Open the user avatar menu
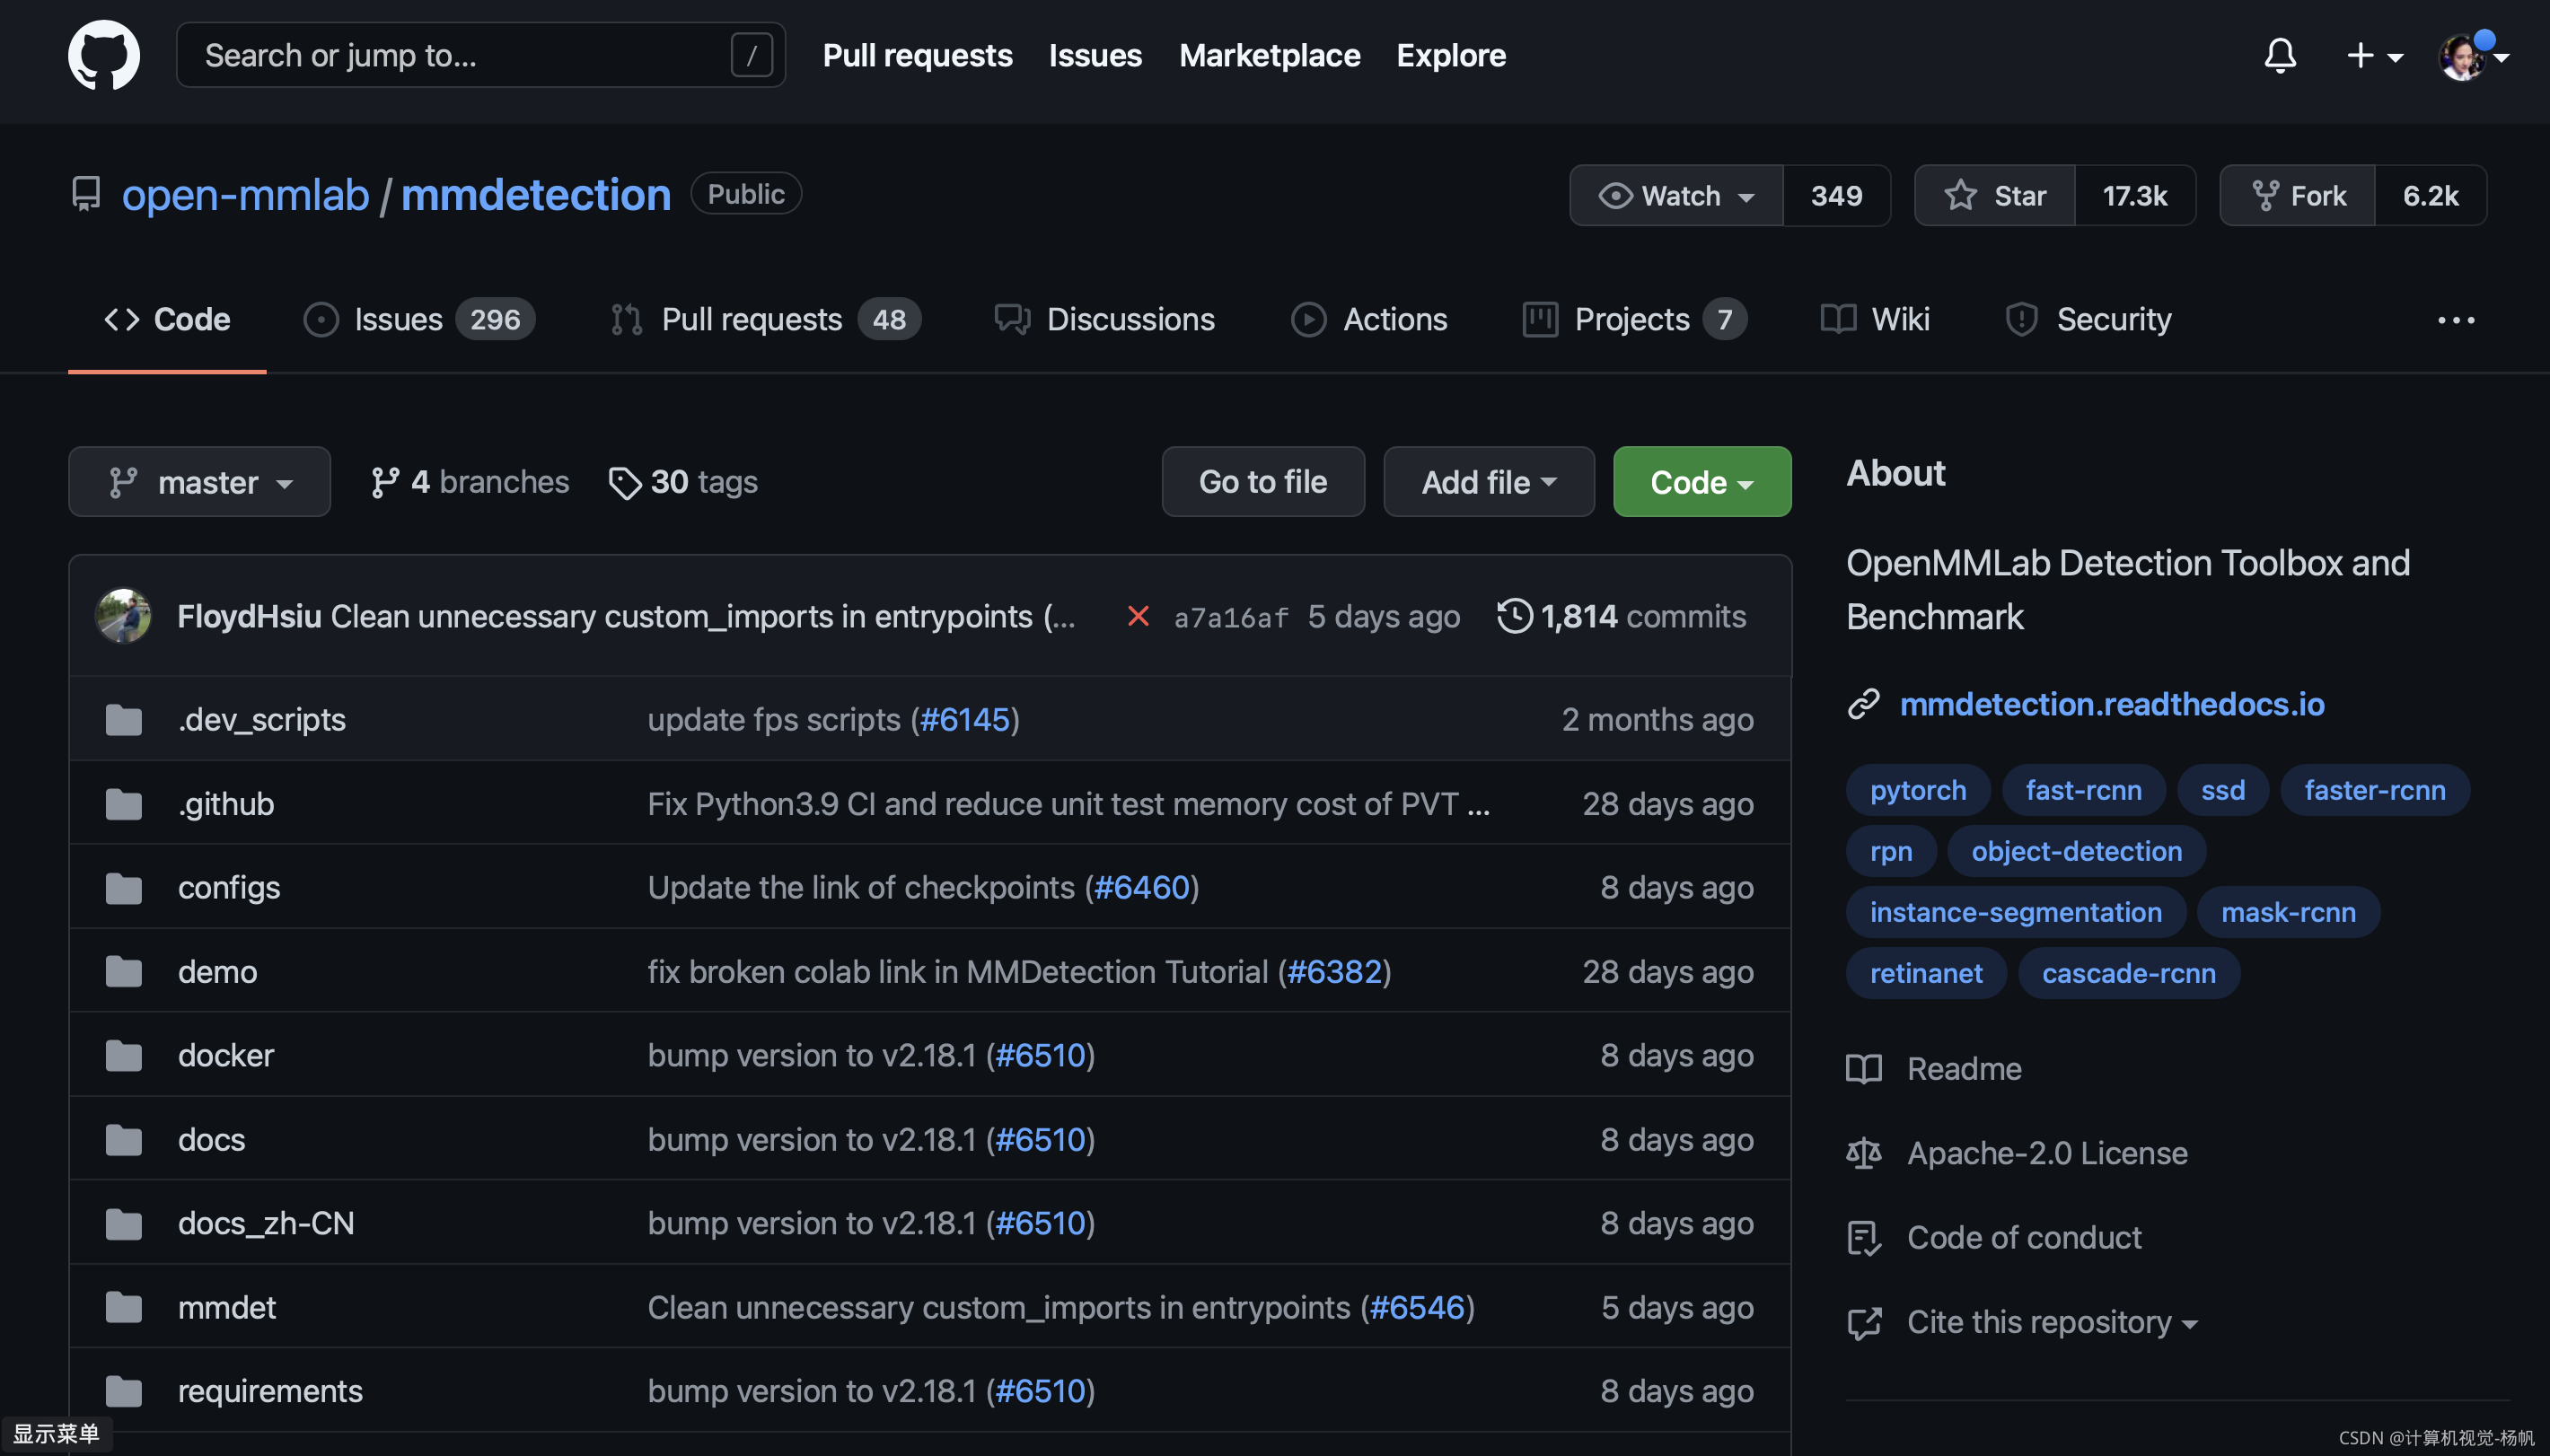The height and width of the screenshot is (1456, 2550). point(2472,57)
